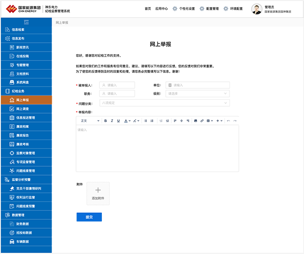The image size is (304, 254).
Task: Click the 职务 input field
Action: [x=117, y=93]
